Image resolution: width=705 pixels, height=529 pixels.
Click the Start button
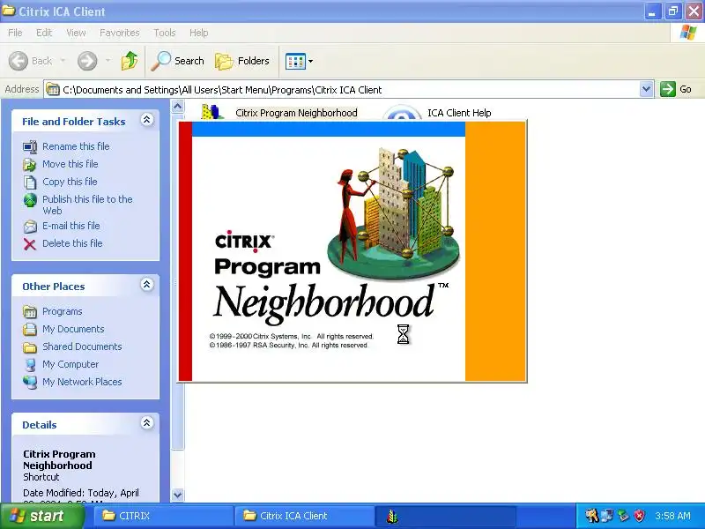pos(42,516)
